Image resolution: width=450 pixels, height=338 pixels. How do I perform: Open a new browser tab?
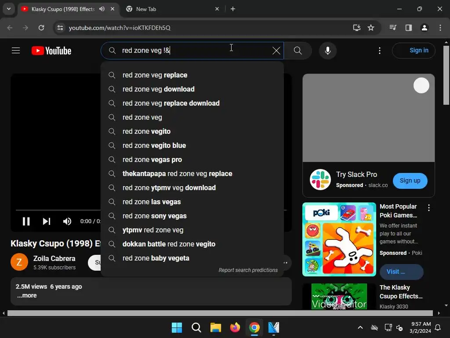point(233,9)
